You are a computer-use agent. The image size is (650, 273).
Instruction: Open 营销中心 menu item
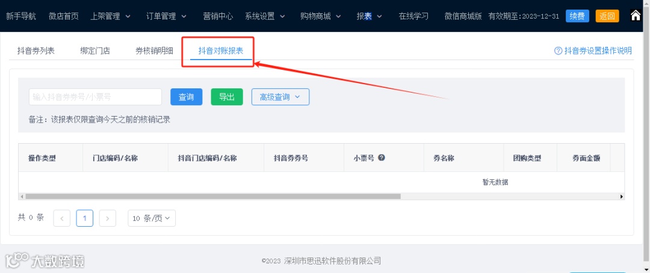tap(218, 17)
